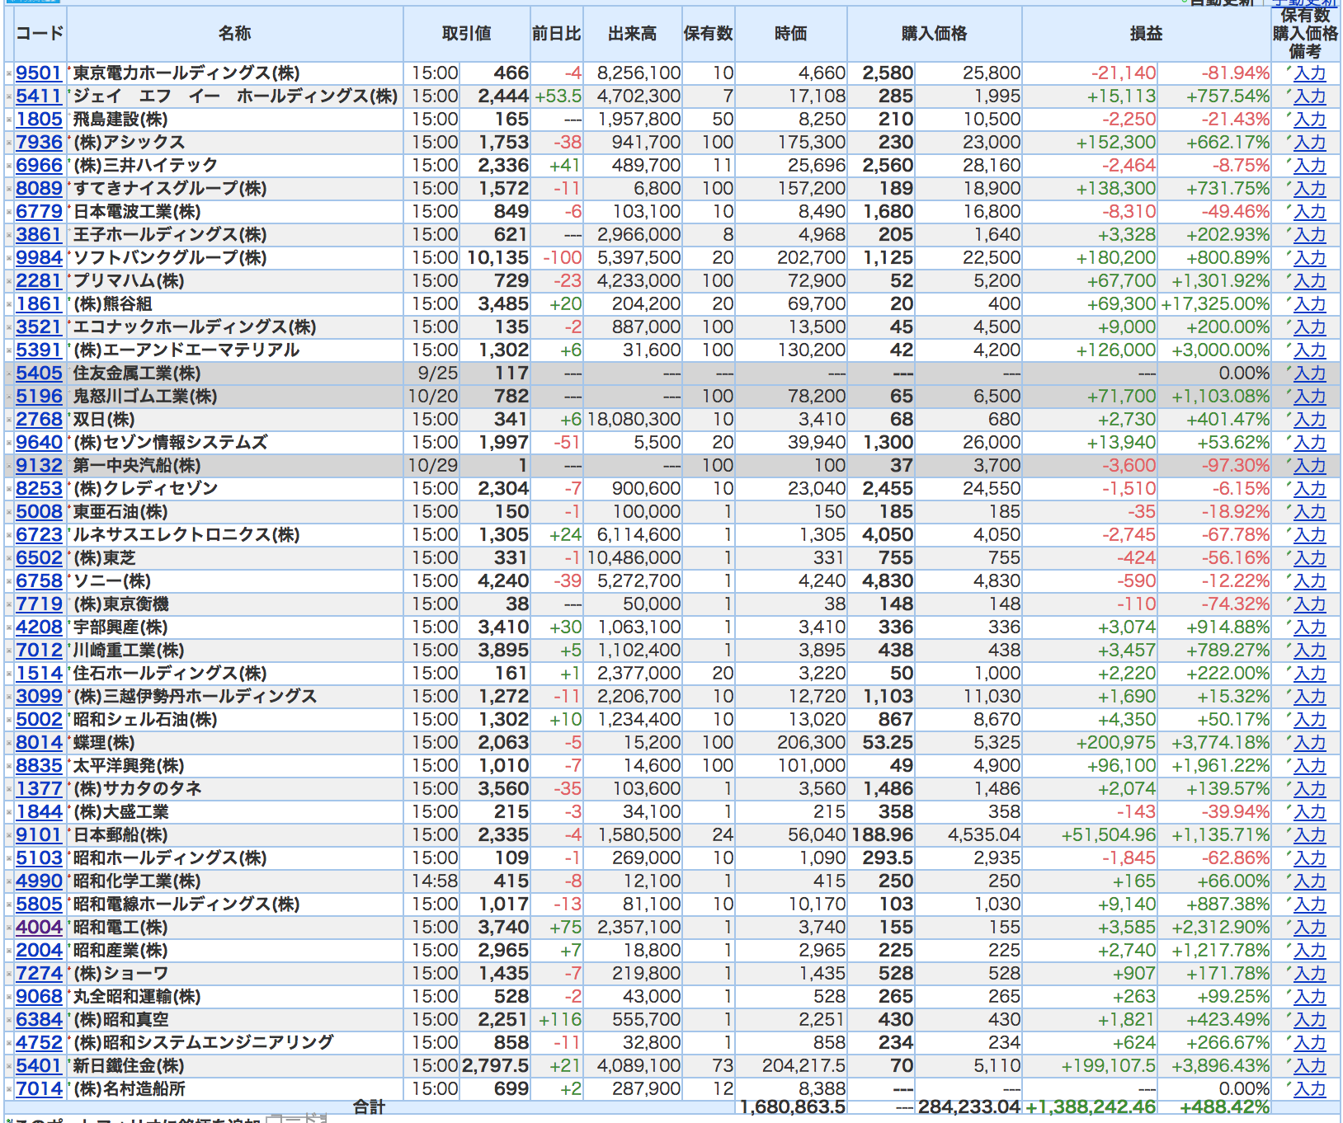The height and width of the screenshot is (1123, 1343).
Task: Open stock code 7014 link
Action: pos(39,1089)
